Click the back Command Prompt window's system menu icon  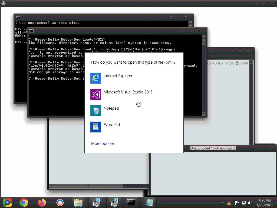click(18, 18)
